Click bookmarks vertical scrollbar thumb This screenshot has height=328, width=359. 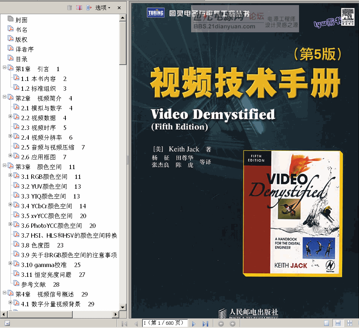pos(123,43)
